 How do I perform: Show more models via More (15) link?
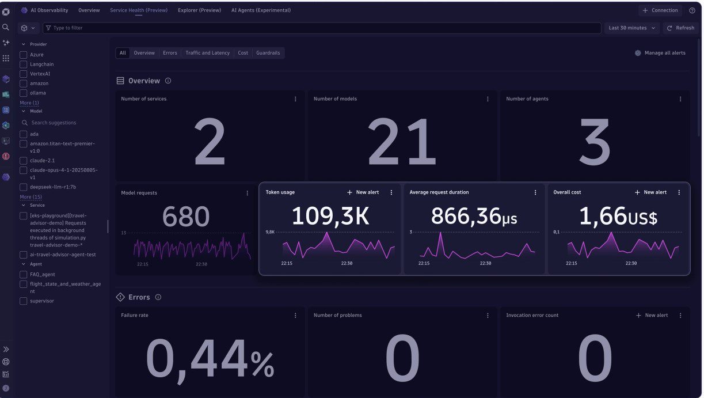[31, 197]
